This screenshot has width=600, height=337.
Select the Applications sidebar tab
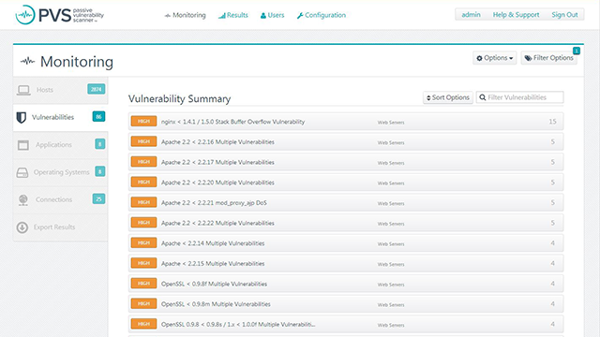[60, 145]
